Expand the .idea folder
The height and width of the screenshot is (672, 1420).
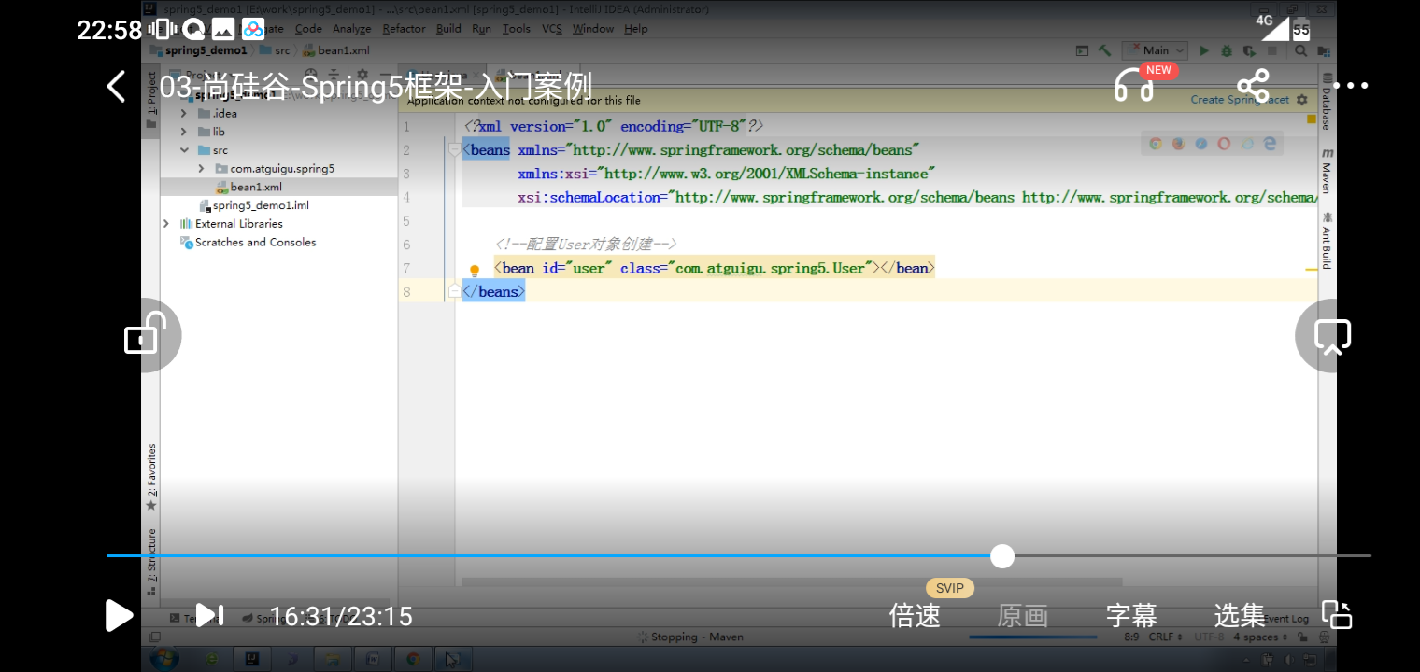click(183, 114)
